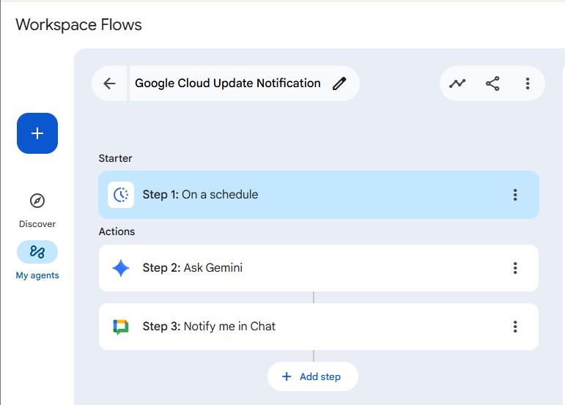Viewport: 565px width, 405px height.
Task: Switch to My agents in the sidebar
Action: pos(37,261)
